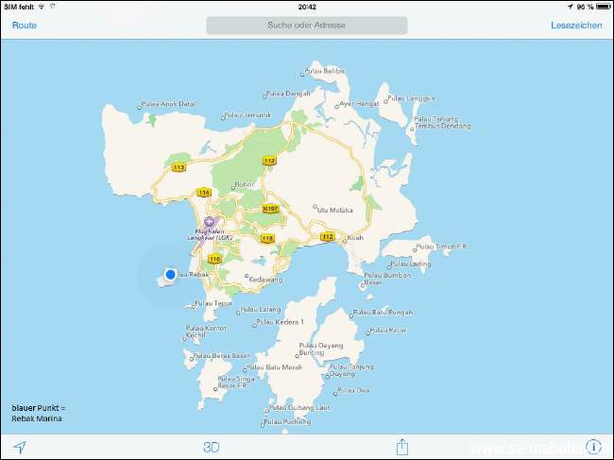The image size is (614, 460).
Task: Select the Pulau Langgun label
Action: 411,98
